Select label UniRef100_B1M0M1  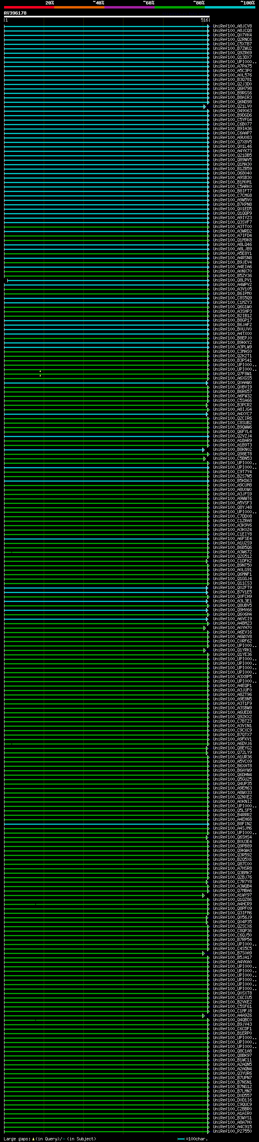232,182
